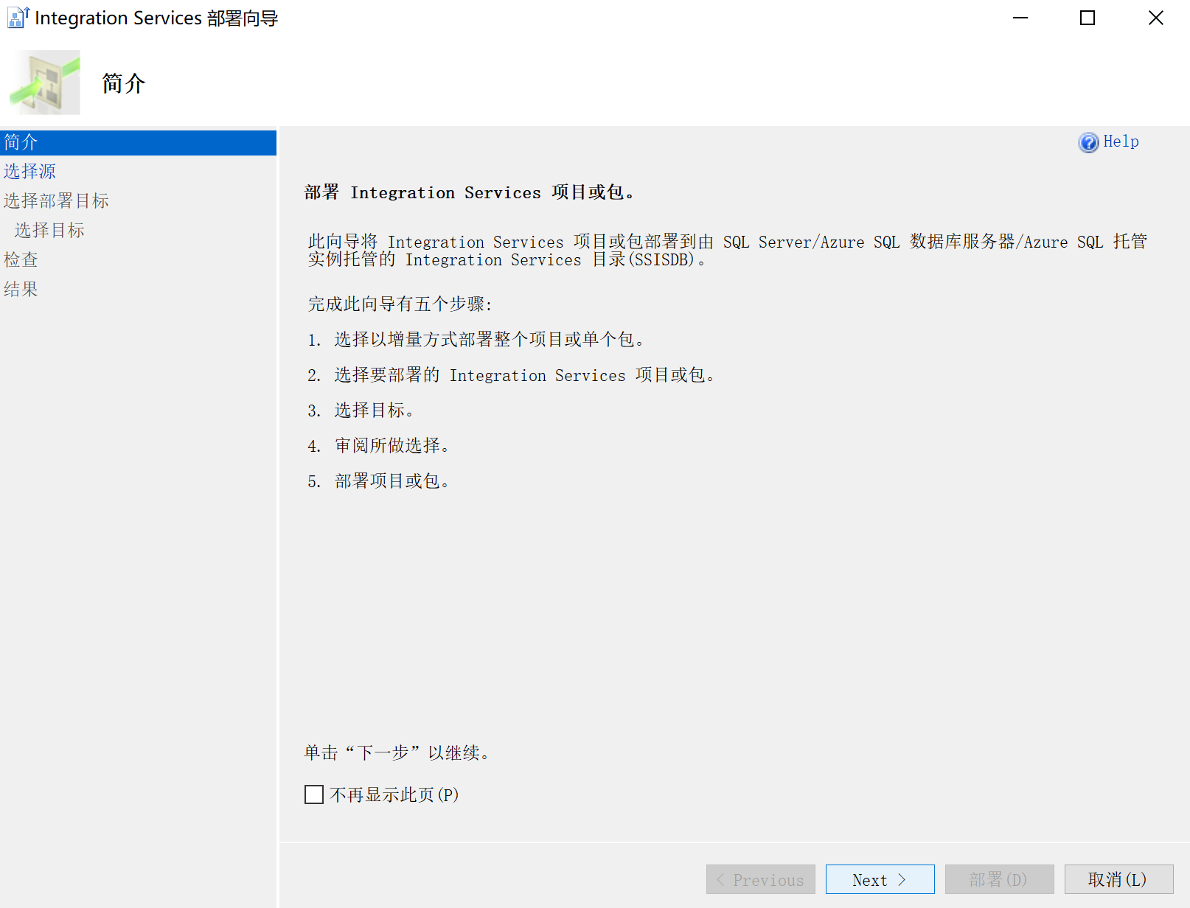1190x908 pixels.
Task: Open the 结果 step in sidebar
Action: tap(21, 289)
